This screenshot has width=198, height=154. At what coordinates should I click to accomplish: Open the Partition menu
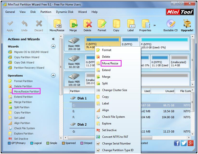[x=46, y=12]
